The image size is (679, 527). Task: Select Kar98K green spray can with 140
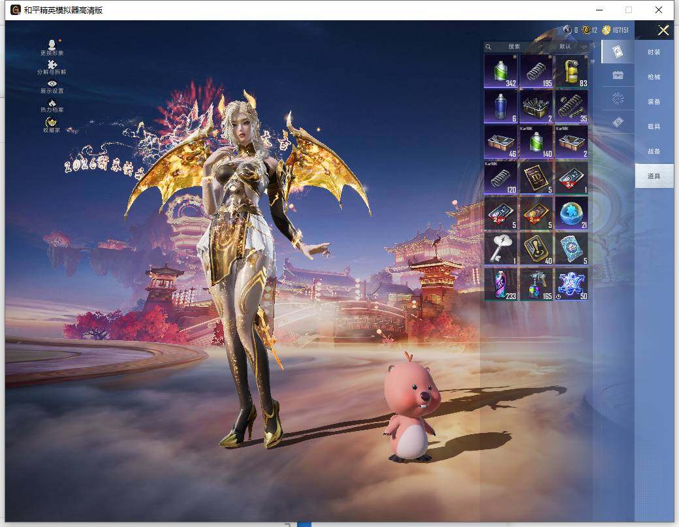536,142
